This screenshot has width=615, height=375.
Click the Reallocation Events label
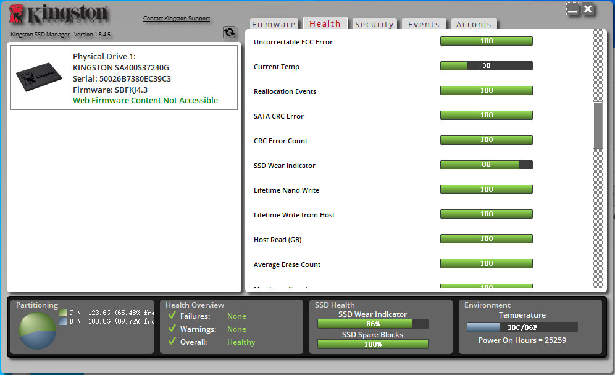[285, 91]
